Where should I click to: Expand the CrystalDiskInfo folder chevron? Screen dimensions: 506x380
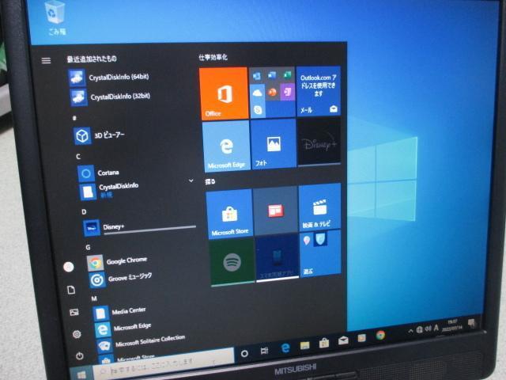(191, 181)
